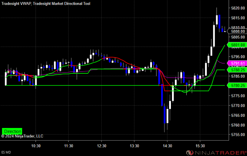Click the 13:30 time axis label
Screen dimensions: 247x156
coord(134,146)
